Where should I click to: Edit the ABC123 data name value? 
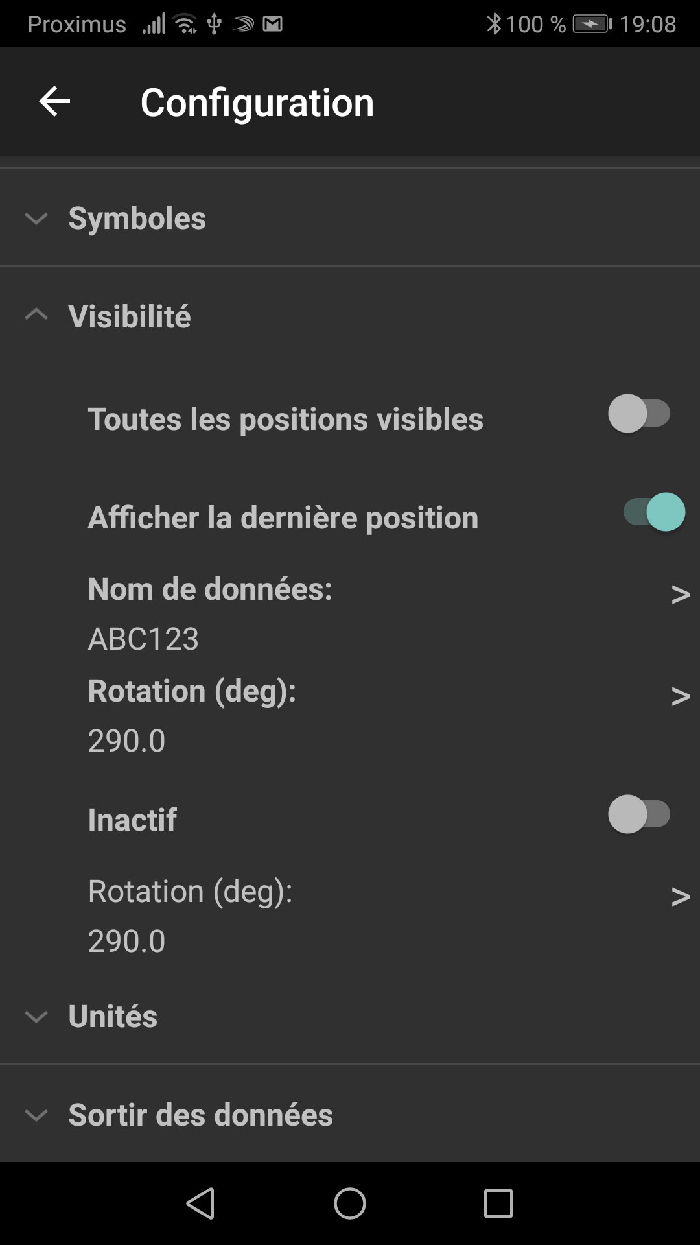[143, 639]
